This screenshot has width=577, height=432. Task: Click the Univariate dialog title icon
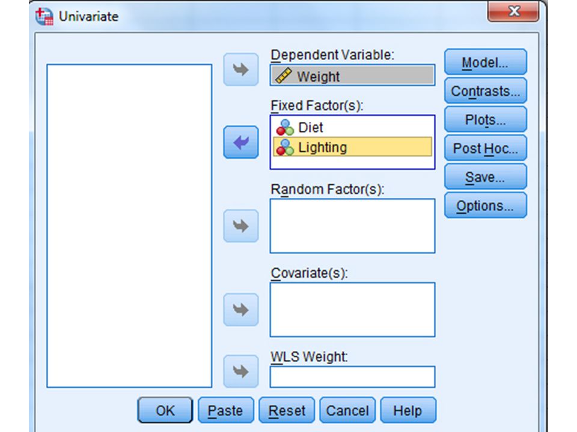44,17
